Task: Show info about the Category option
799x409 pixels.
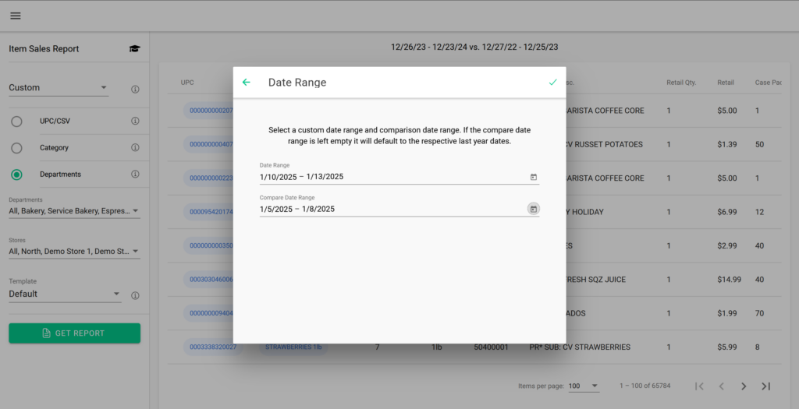Action: (x=135, y=147)
